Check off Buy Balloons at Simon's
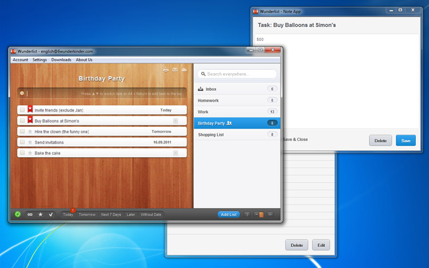The image size is (429, 268). pos(22,121)
